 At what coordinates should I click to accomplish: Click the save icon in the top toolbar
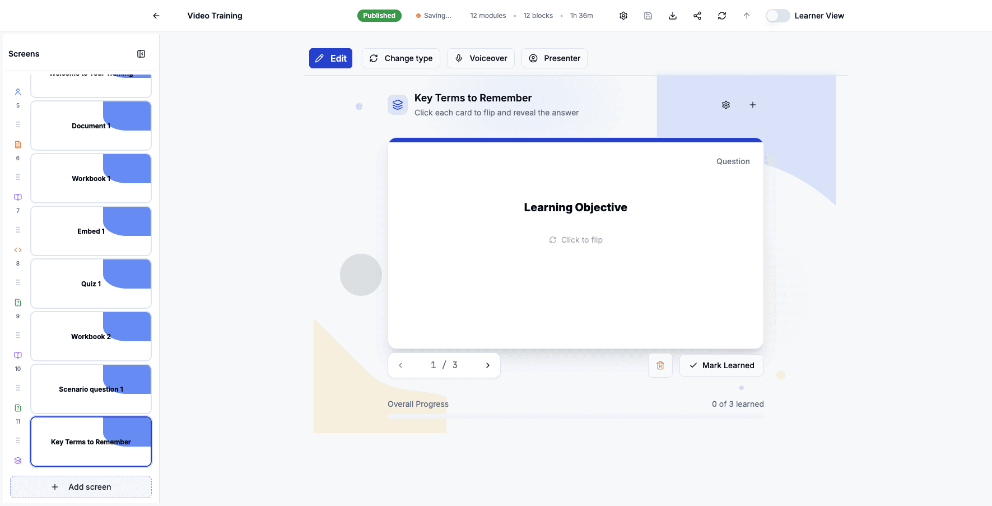pyautogui.click(x=648, y=15)
